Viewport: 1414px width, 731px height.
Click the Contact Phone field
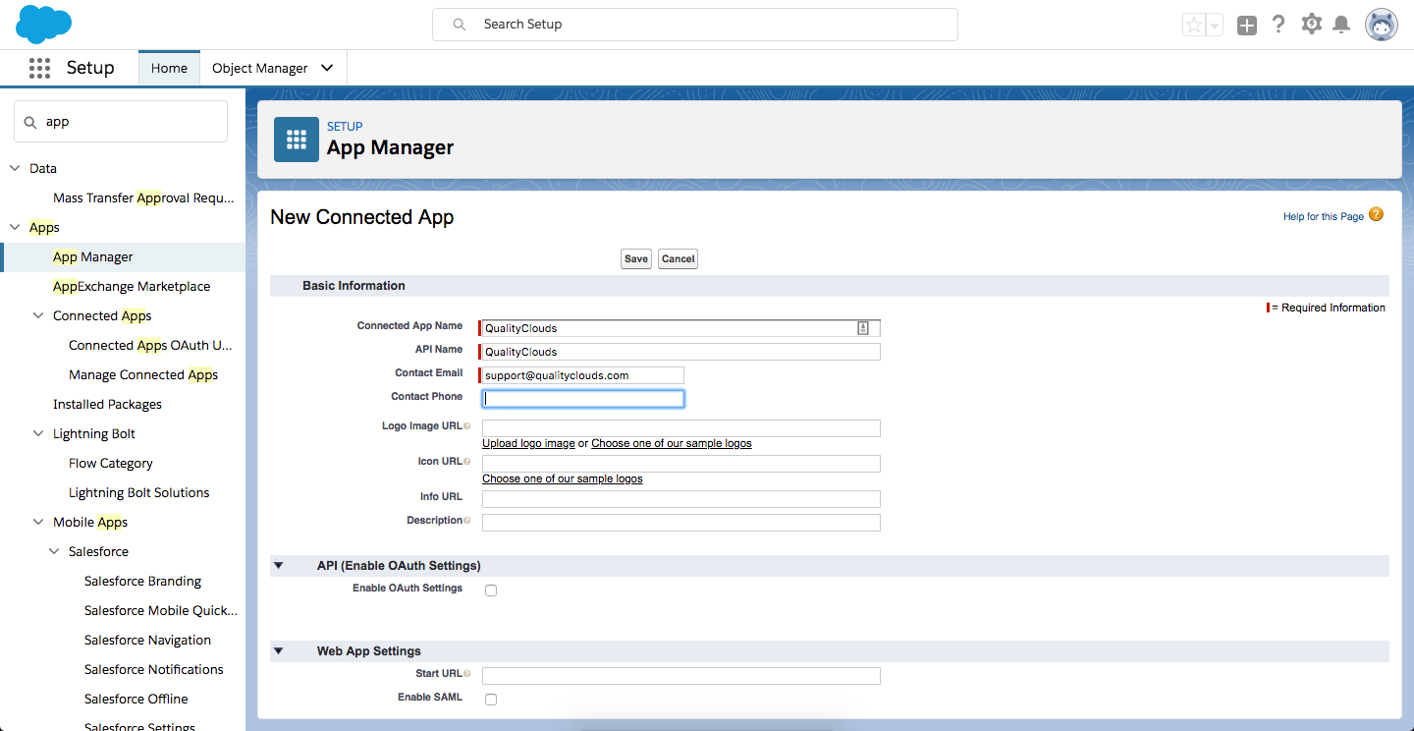[x=583, y=399]
